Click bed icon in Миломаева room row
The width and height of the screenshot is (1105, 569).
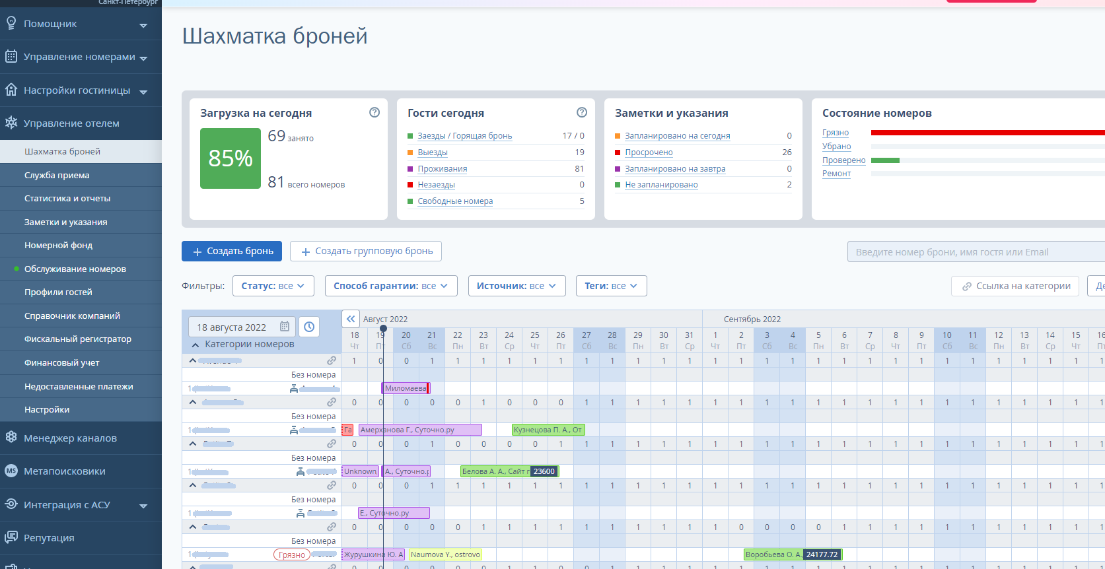click(x=294, y=389)
